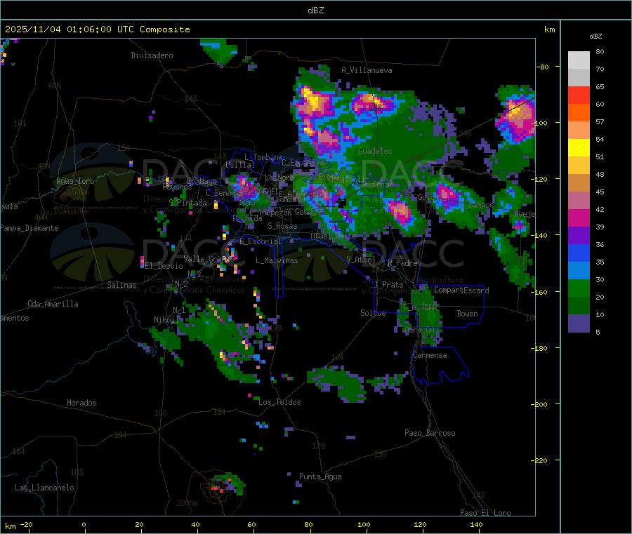
Task: Click the Salinas place label
Action: click(121, 285)
